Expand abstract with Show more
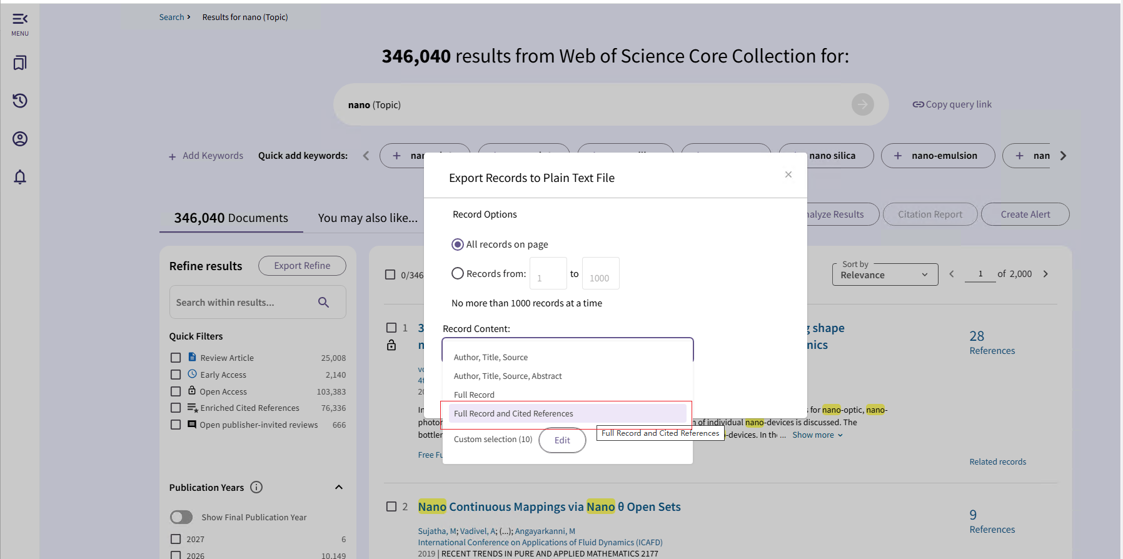Screen dimensions: 1123x559 pos(818,435)
